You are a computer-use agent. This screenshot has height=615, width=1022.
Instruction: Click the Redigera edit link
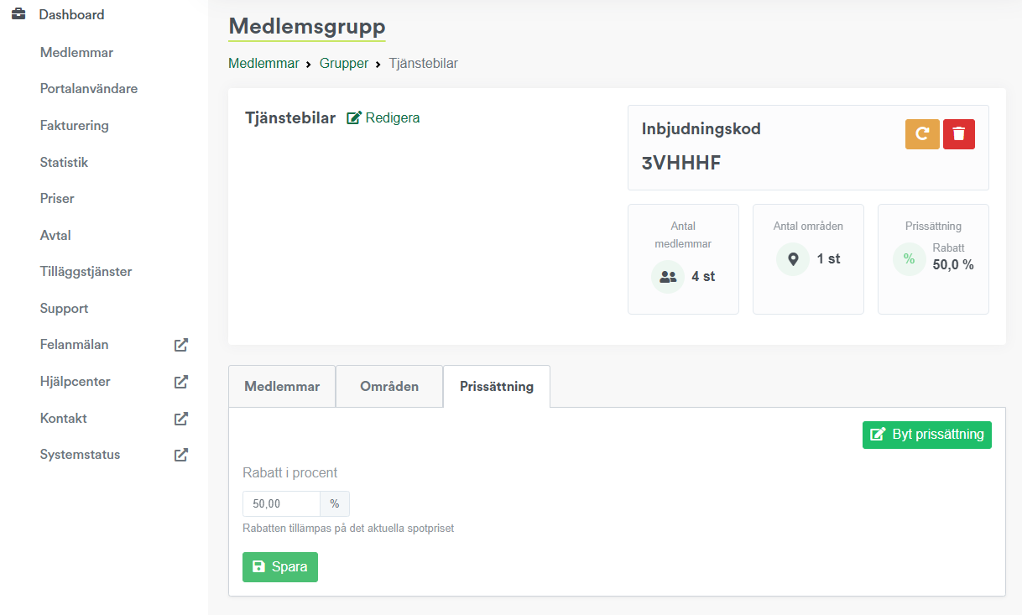(383, 118)
